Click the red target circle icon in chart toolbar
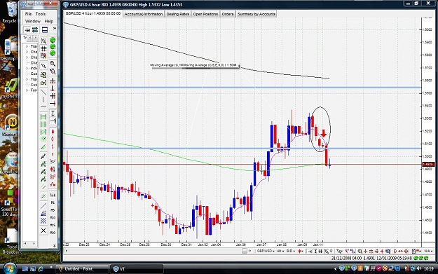Screen dimensions: 438x274 click(406, 251)
